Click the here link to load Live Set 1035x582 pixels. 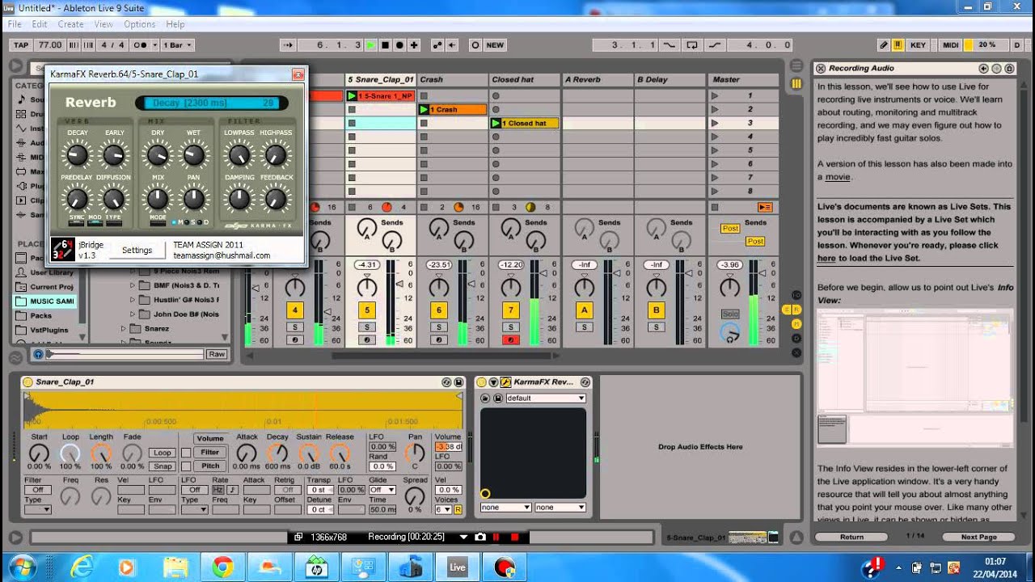[826, 258]
